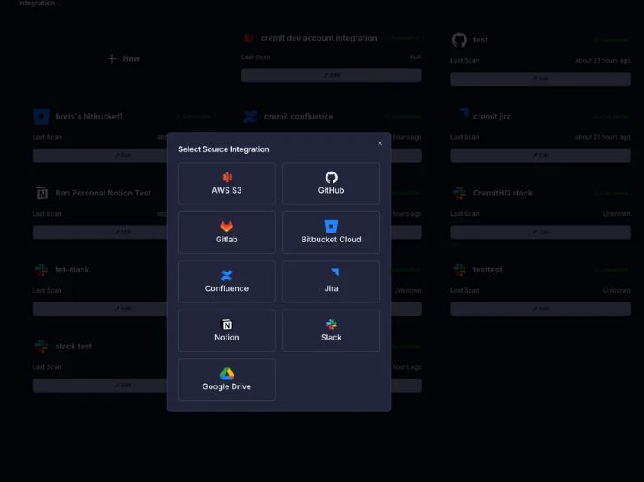Click the 'tet-slack' card title
The image size is (644, 482).
(73, 270)
